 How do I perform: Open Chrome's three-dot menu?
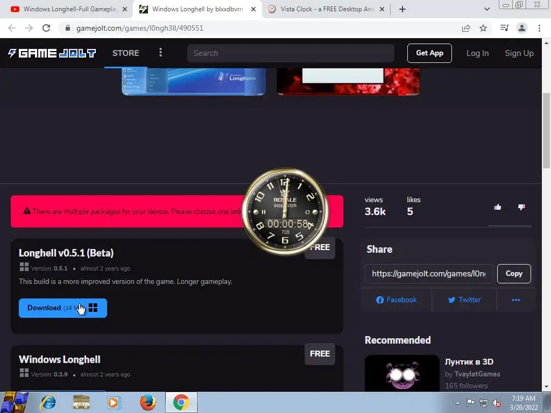[539, 28]
